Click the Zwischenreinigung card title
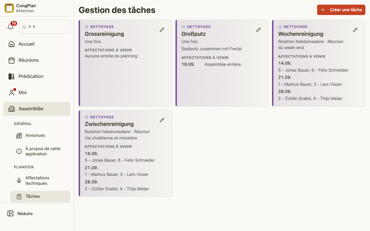 coord(109,124)
